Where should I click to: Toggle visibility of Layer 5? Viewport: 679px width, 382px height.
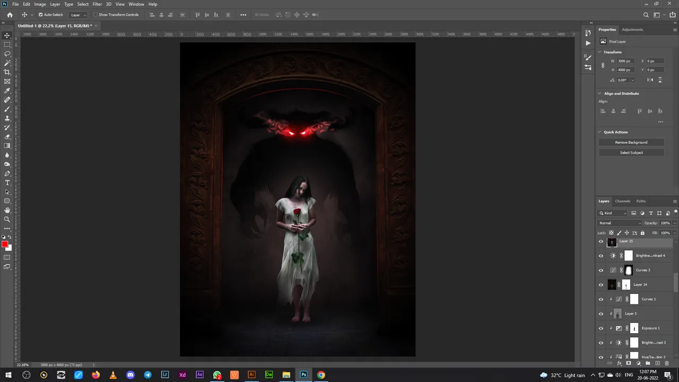[x=601, y=314]
